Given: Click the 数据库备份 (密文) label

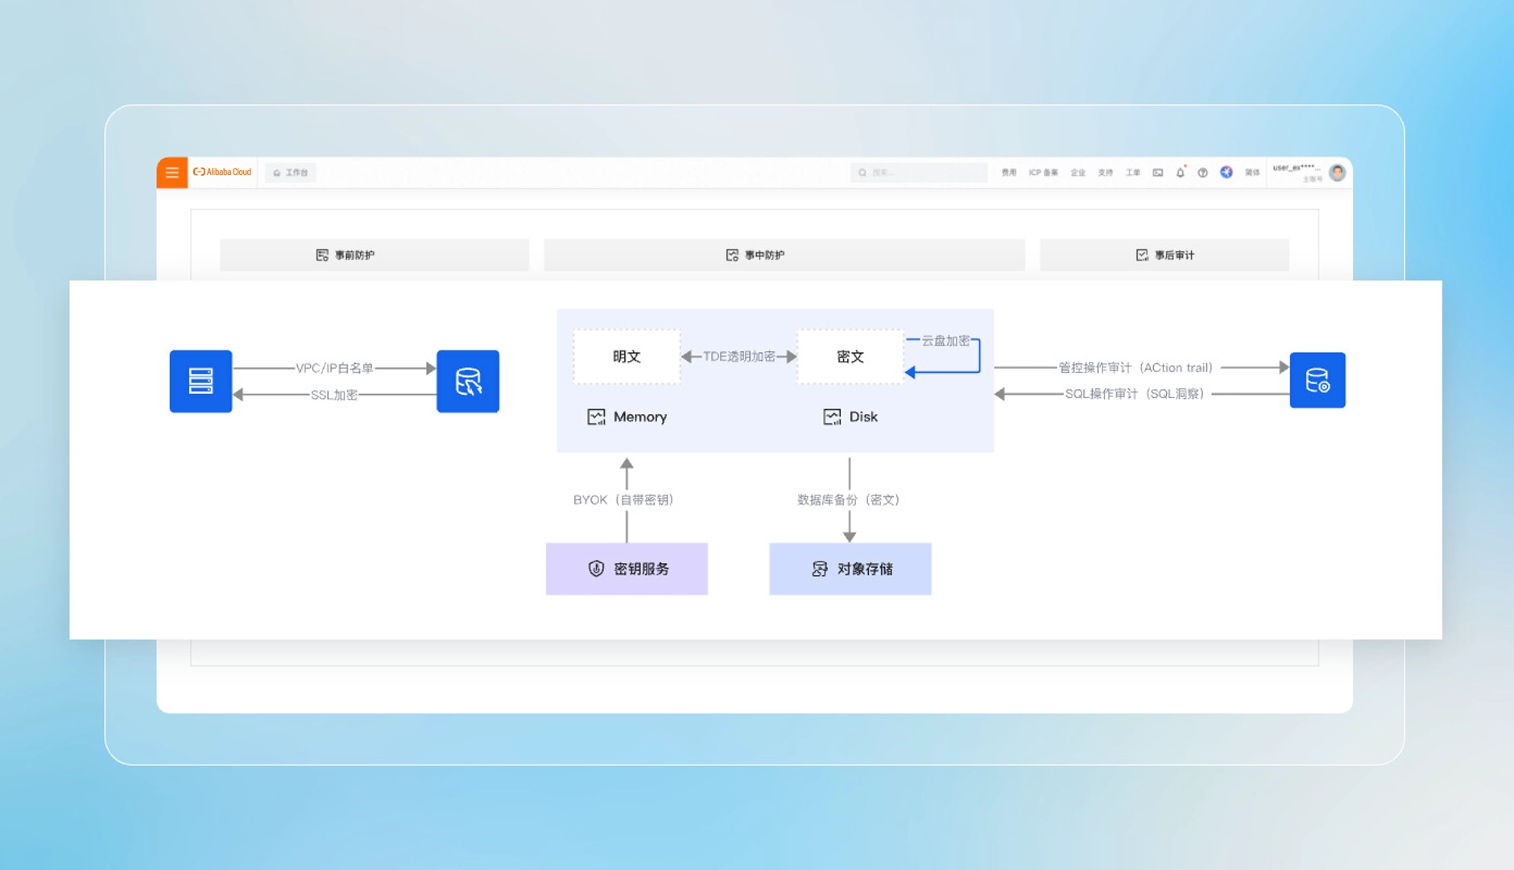Looking at the screenshot, I should [848, 499].
